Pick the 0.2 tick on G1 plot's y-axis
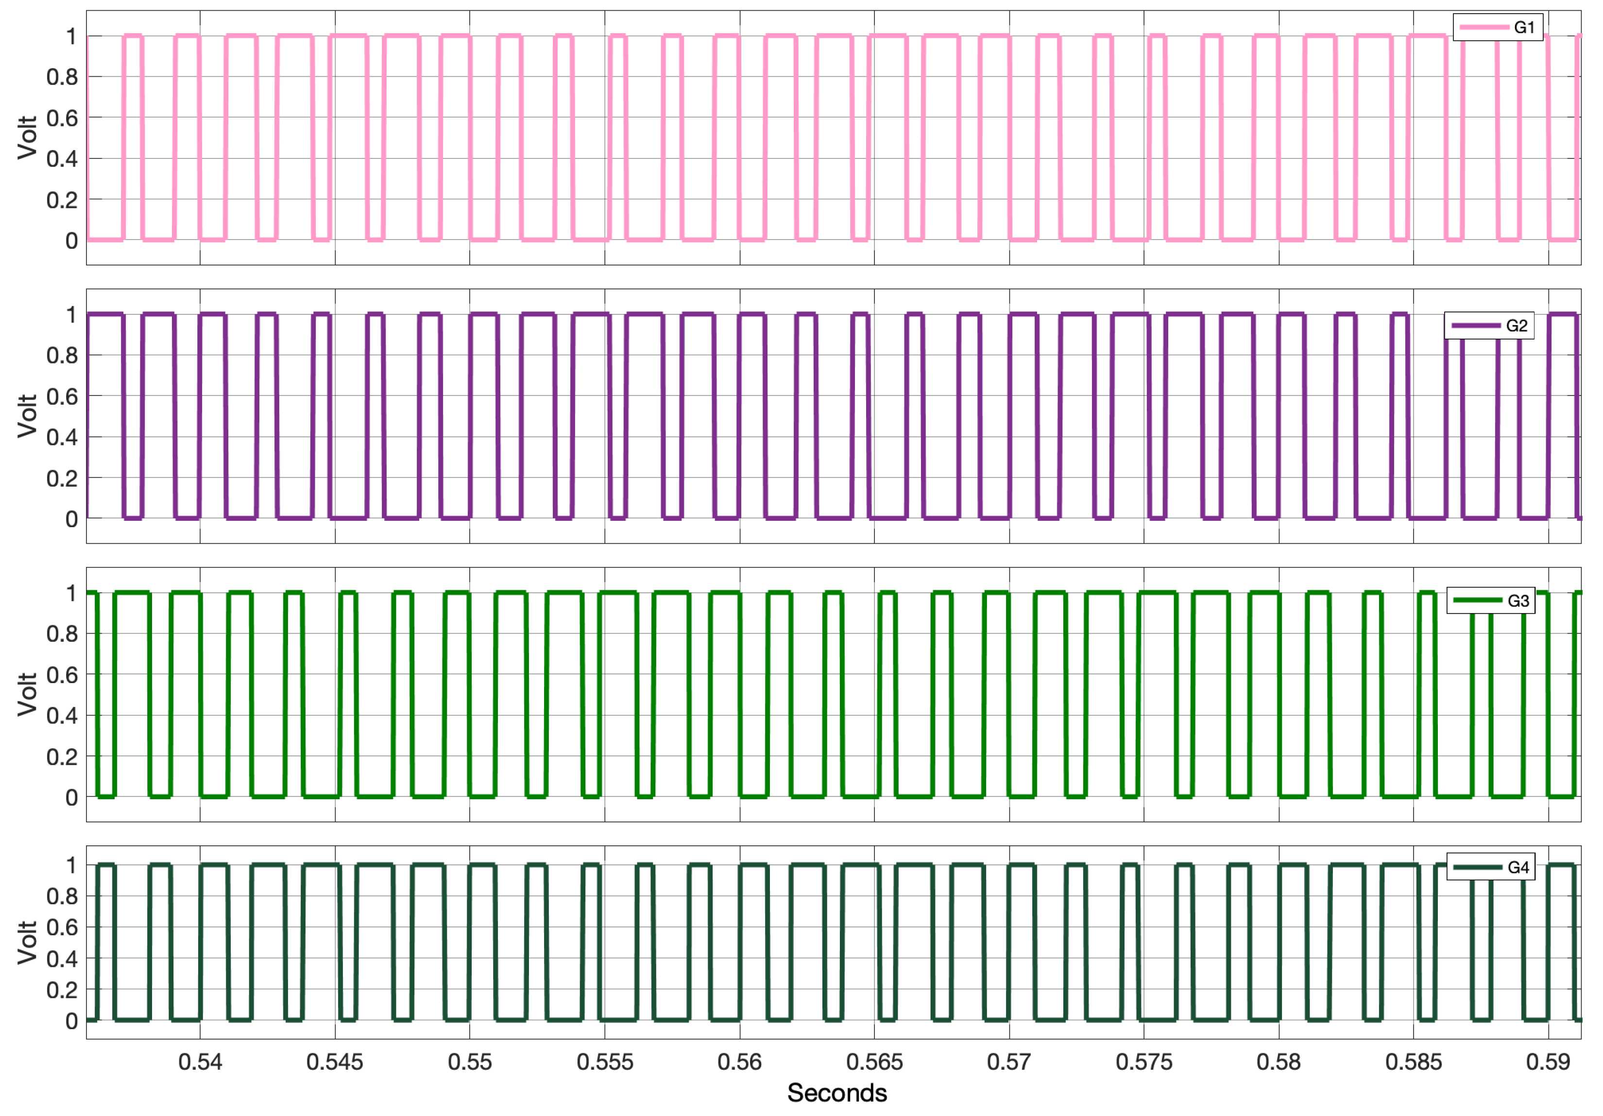 62,200
